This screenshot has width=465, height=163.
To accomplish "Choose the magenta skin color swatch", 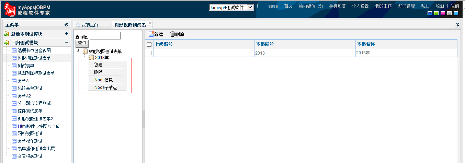I will tap(443, 13).
